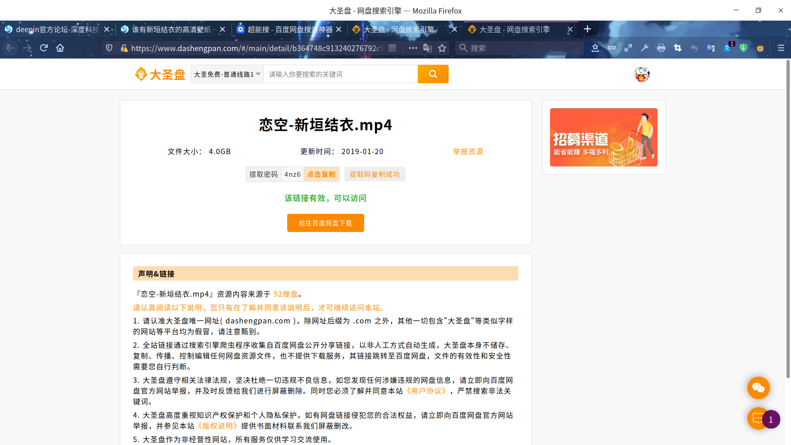Open page actions three-dot menu
Screen dimensions: 791x445
(x=413, y=48)
